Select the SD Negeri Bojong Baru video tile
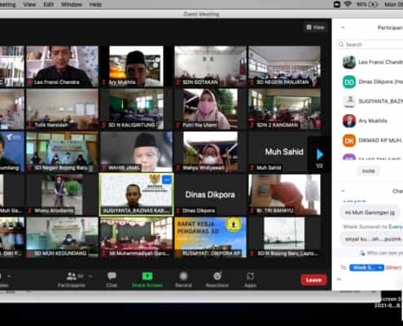 pyautogui.click(x=62, y=152)
